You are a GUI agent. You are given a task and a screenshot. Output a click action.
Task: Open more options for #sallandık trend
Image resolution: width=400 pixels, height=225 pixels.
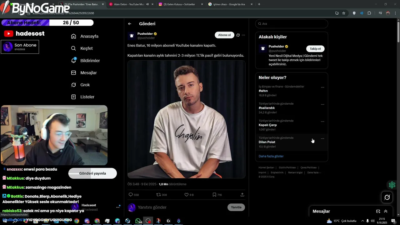point(322,104)
